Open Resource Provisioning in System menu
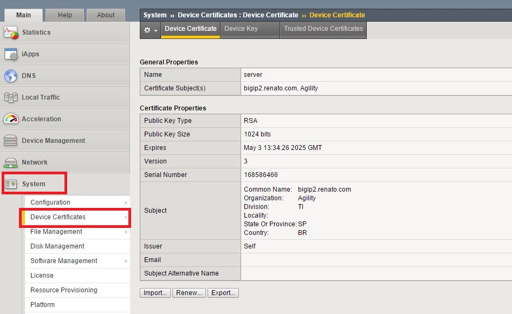This screenshot has width=512, height=314. pyautogui.click(x=64, y=290)
